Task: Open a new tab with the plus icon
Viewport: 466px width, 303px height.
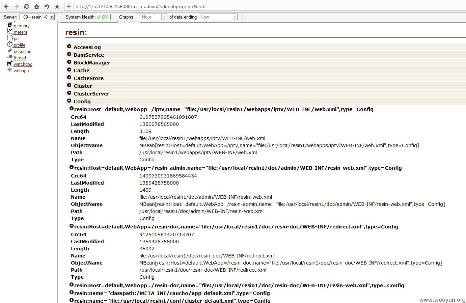Action: pyautogui.click(x=68, y=6)
